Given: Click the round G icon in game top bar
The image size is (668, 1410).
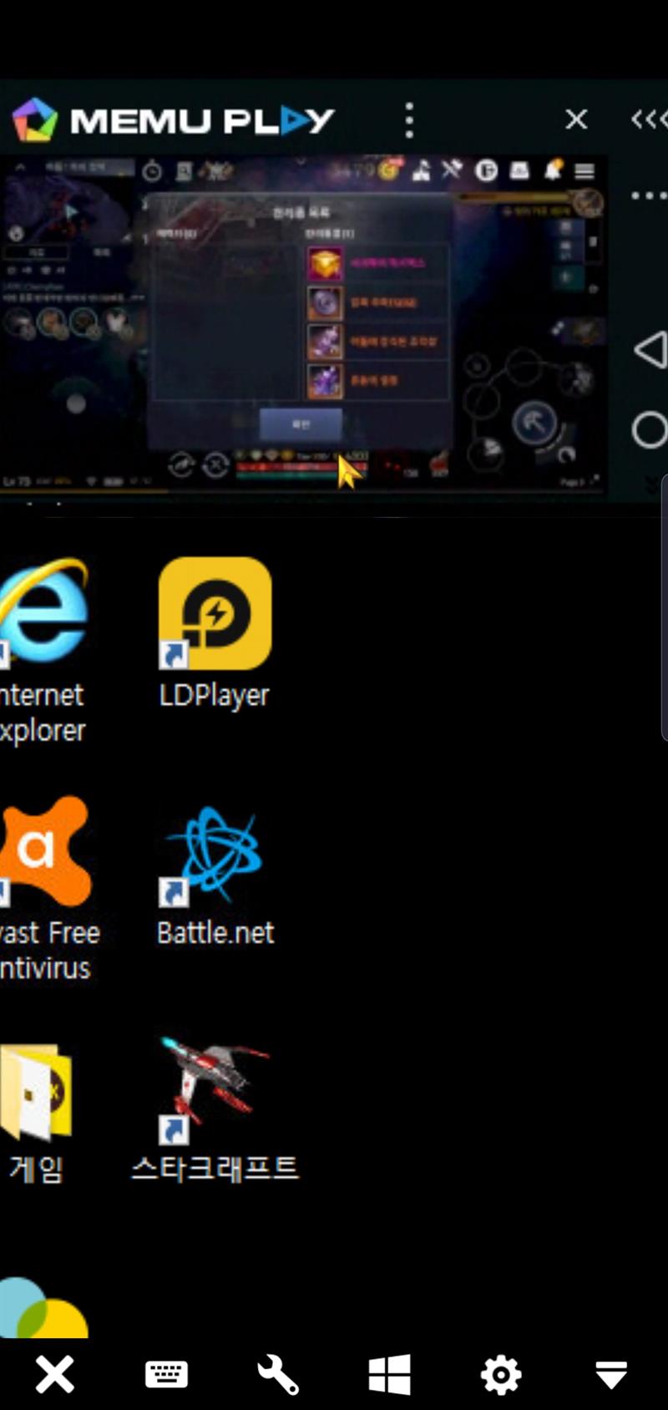Looking at the screenshot, I should (486, 171).
